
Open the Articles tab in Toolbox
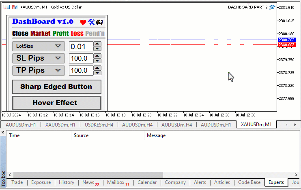[x=222, y=182]
